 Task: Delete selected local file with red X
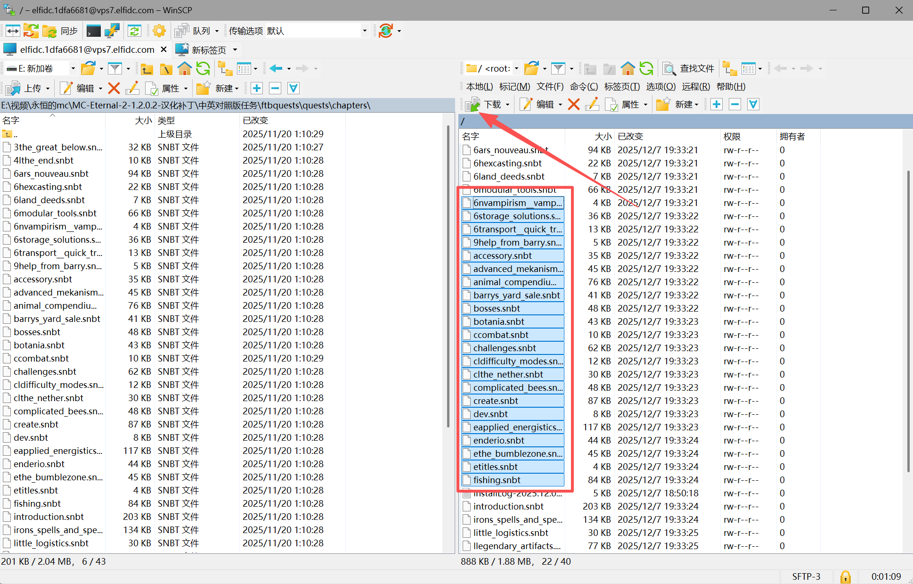[x=114, y=88]
